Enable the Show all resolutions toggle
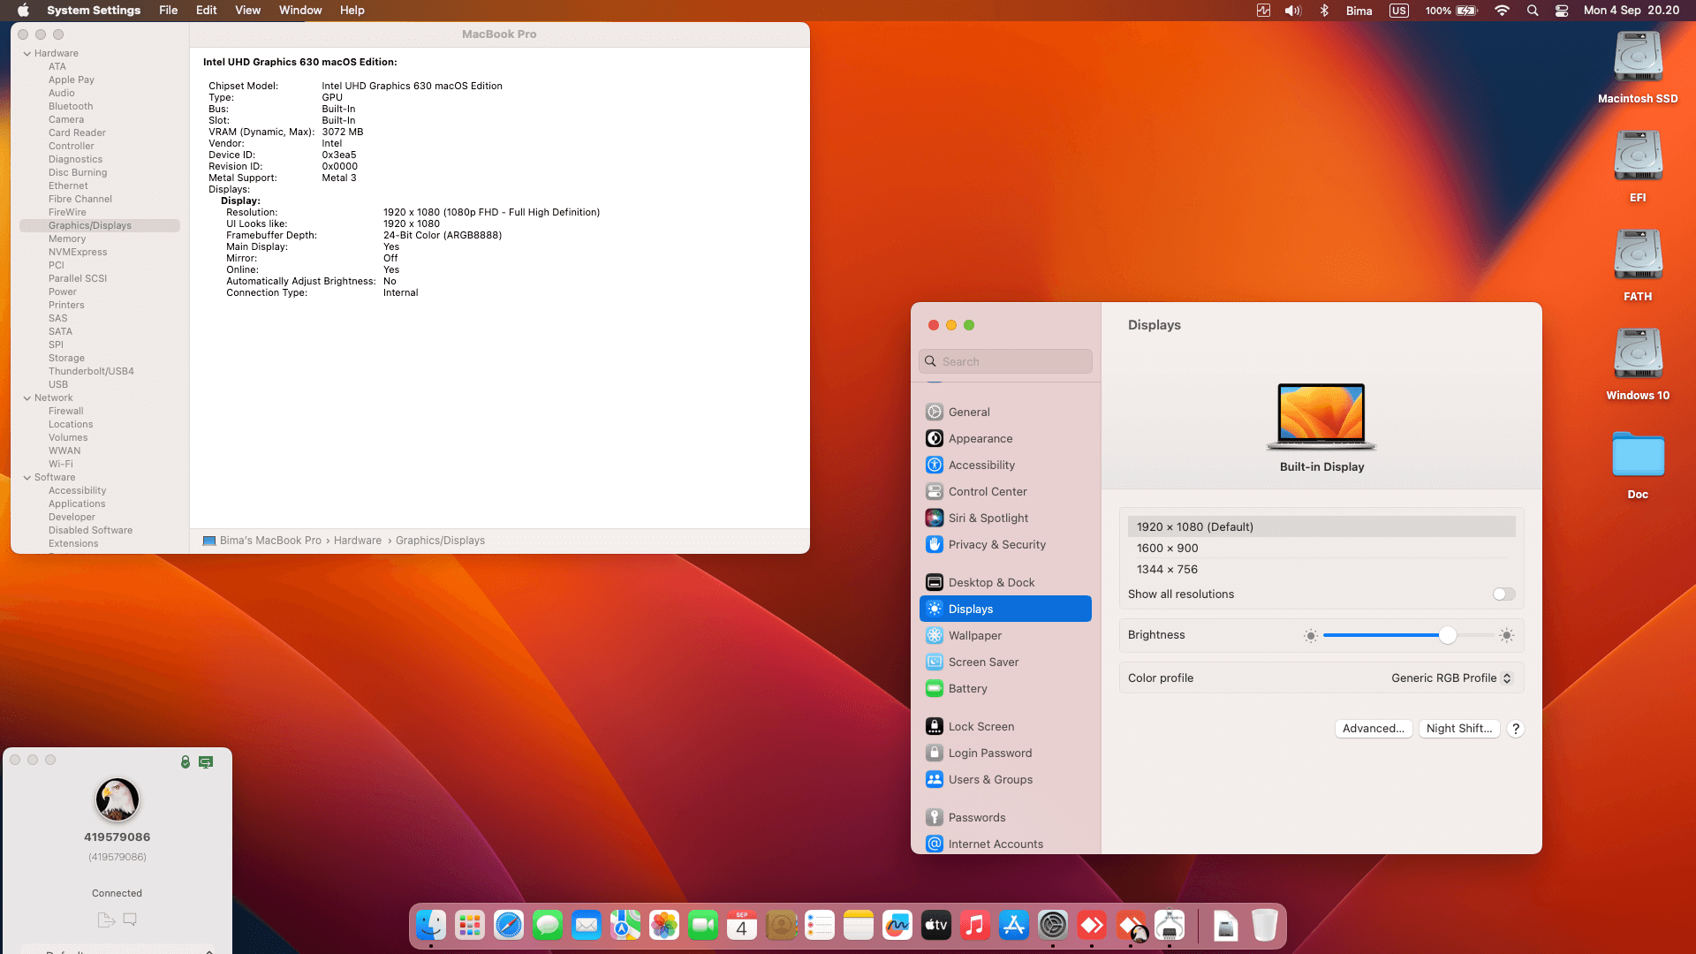Image resolution: width=1696 pixels, height=954 pixels. 1502,594
